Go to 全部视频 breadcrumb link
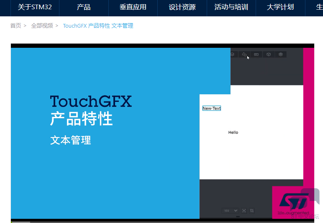The image size is (323, 223). pyautogui.click(x=42, y=26)
